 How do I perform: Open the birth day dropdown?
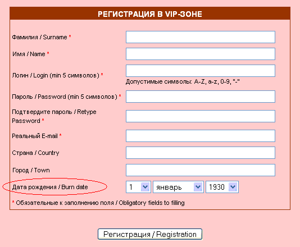(x=138, y=187)
